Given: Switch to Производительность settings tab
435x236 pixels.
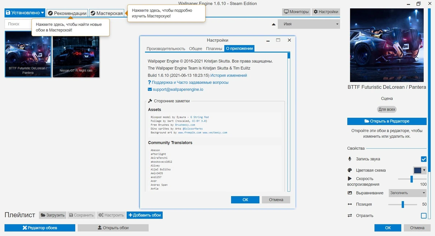Looking at the screenshot, I should [166, 49].
